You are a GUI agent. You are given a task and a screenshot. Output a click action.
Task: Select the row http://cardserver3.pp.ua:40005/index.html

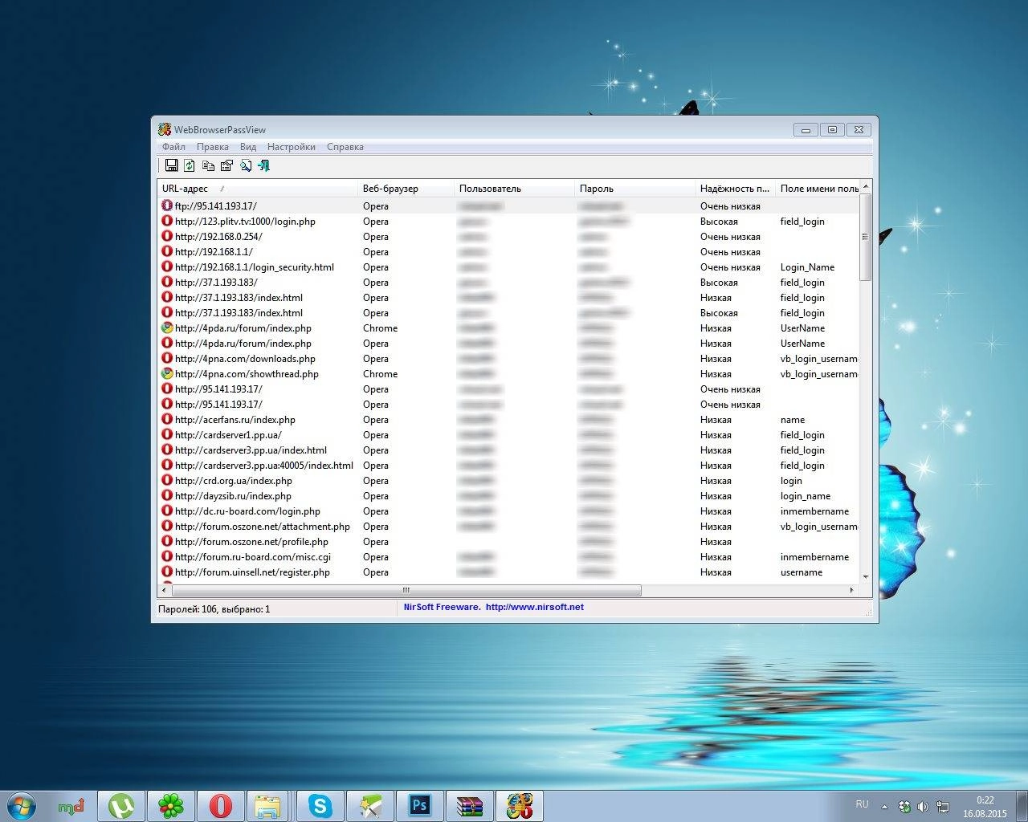508,466
